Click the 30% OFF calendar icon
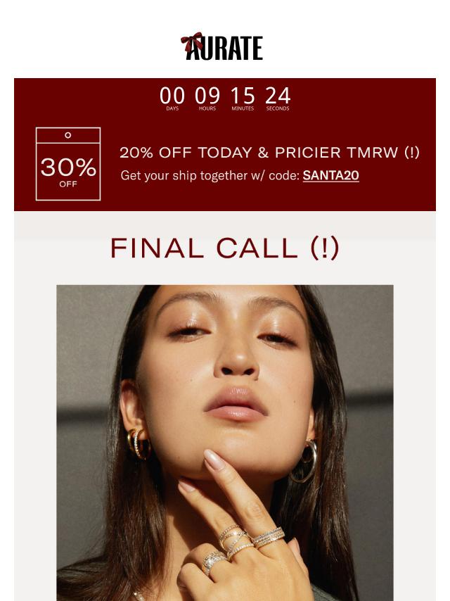Screen dimensions: 450x601 tap(68, 164)
